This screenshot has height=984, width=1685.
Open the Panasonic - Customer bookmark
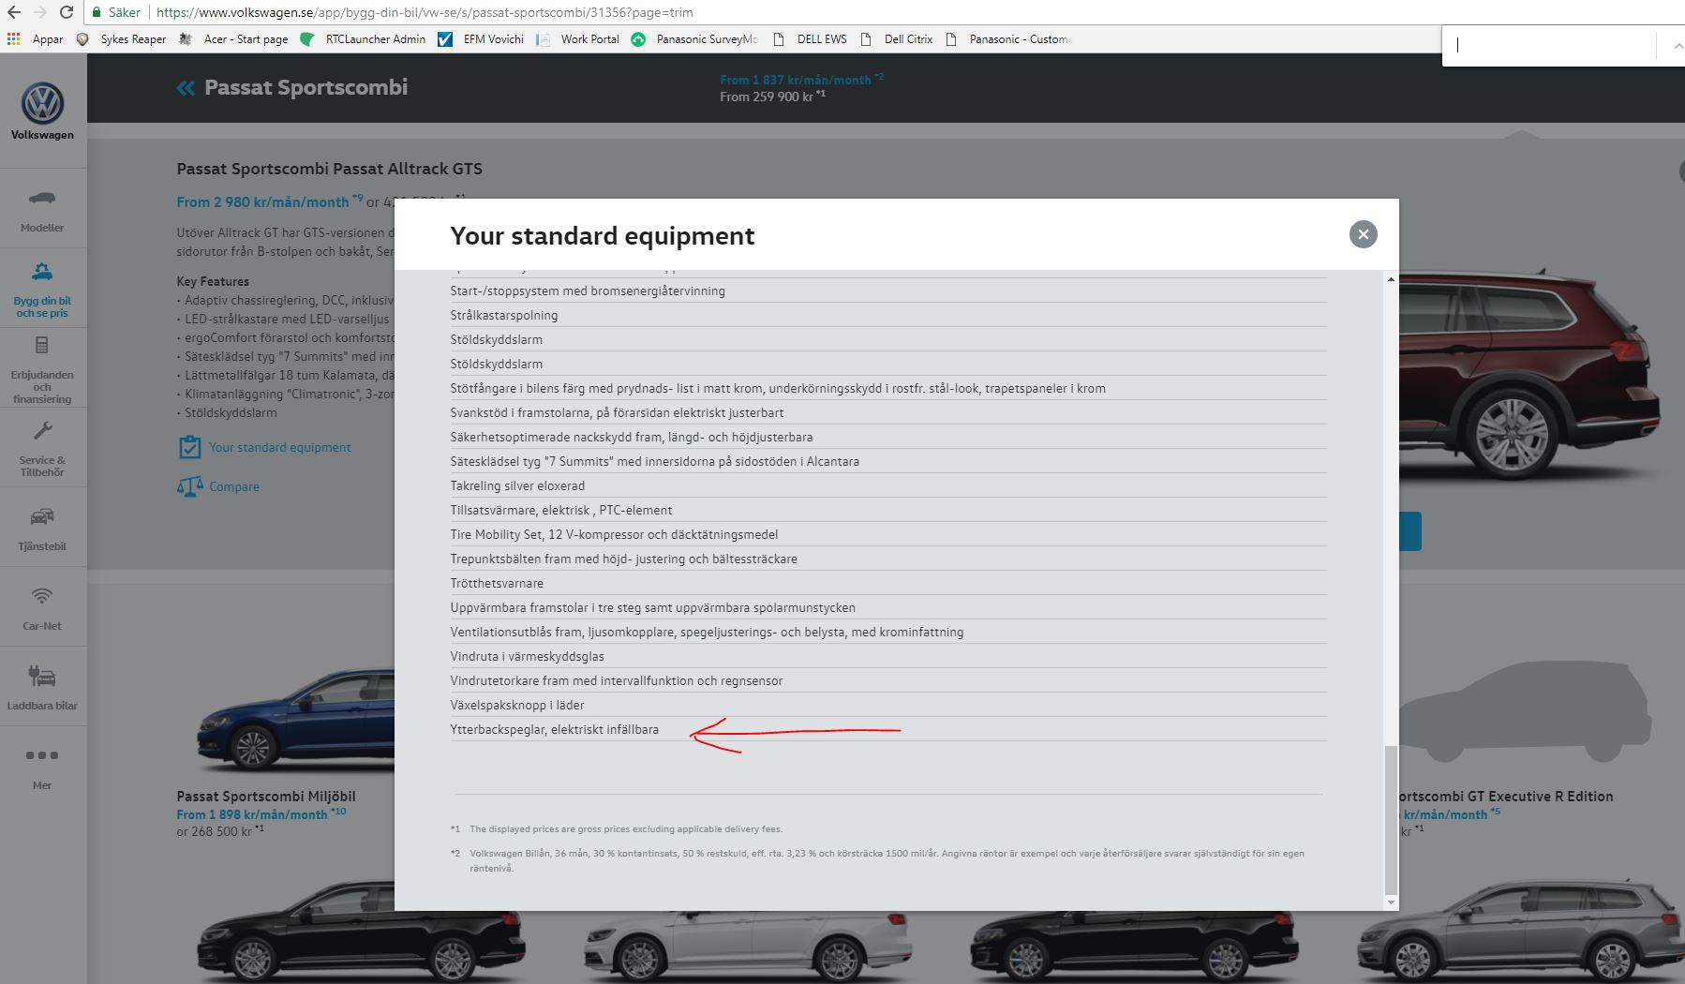click(1008, 39)
